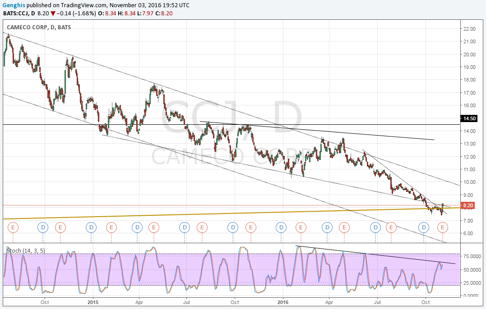Click the O: 8.34 open value
This screenshot has width=486, height=309.
(107, 14)
